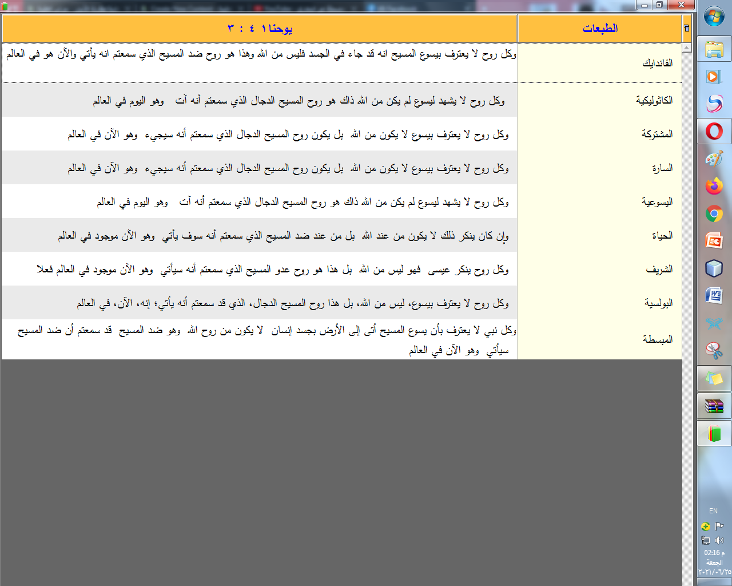Select the الفاندايك translation row label
The image size is (732, 586).
(657, 63)
